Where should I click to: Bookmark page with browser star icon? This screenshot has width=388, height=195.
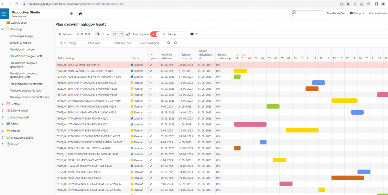pos(368,4)
